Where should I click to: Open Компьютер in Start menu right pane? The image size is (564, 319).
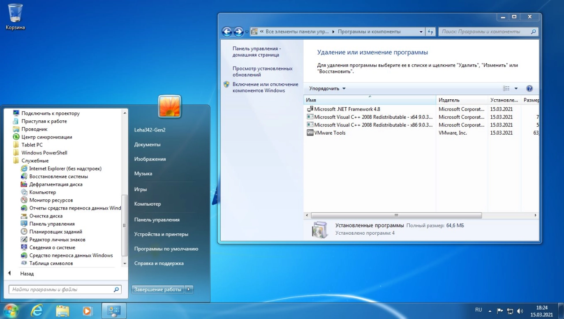pyautogui.click(x=148, y=204)
